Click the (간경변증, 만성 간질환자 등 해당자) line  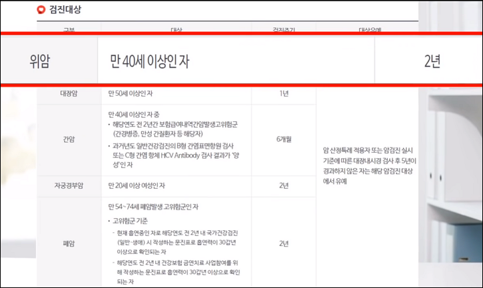(x=158, y=134)
